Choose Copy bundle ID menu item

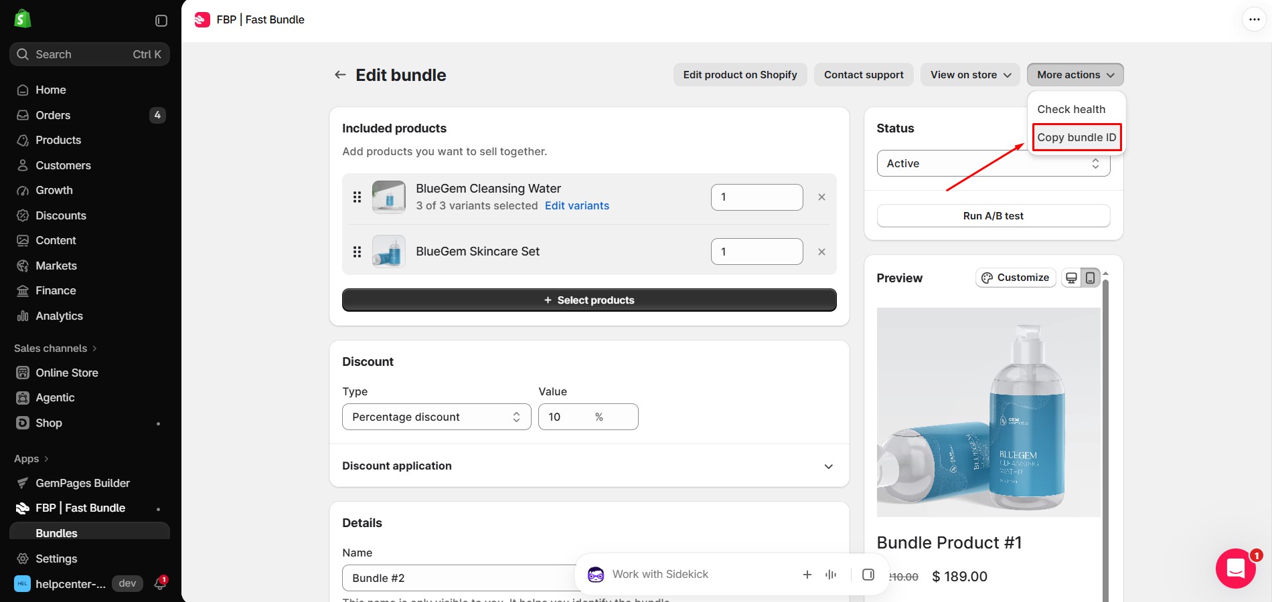click(x=1077, y=137)
